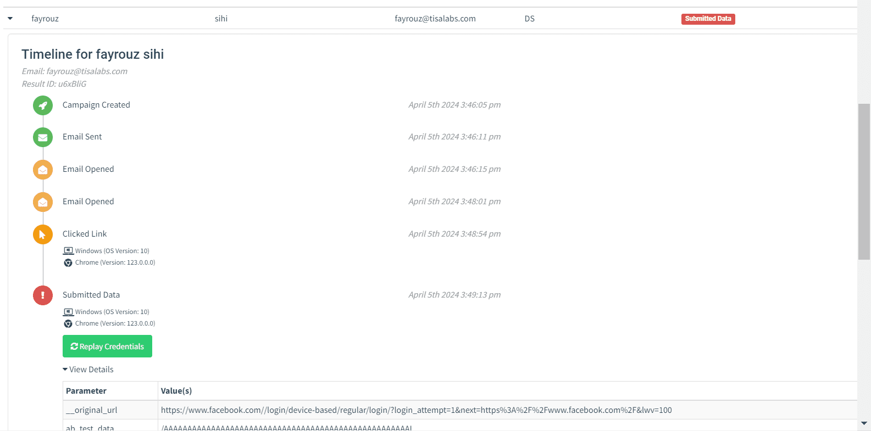Click the Windows laptop icon under Clicked Link
This screenshot has width=871, height=431.
tap(68, 251)
